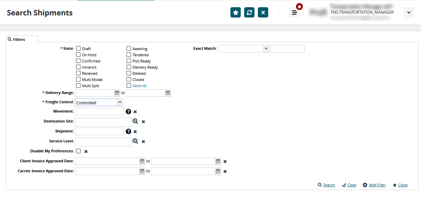This screenshot has height=198, width=421.
Task: Click the refresh icon button
Action: 249,12
